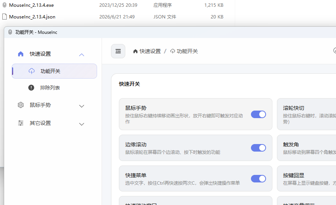Click the cloud icon of 功能开关 sidebar item

(32, 71)
